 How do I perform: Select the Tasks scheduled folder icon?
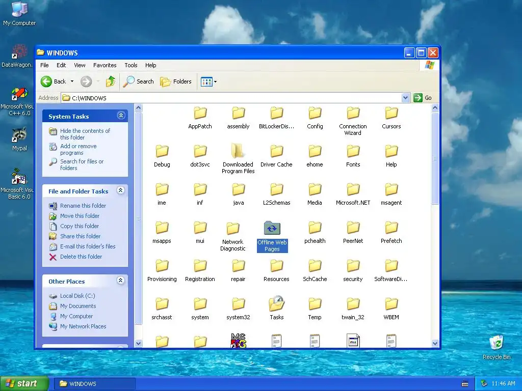pos(276,308)
